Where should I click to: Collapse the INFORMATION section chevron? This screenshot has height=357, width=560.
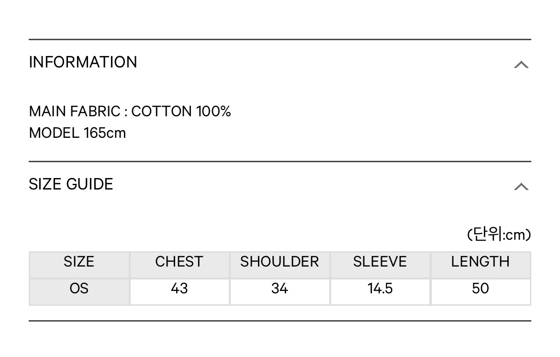(x=521, y=64)
